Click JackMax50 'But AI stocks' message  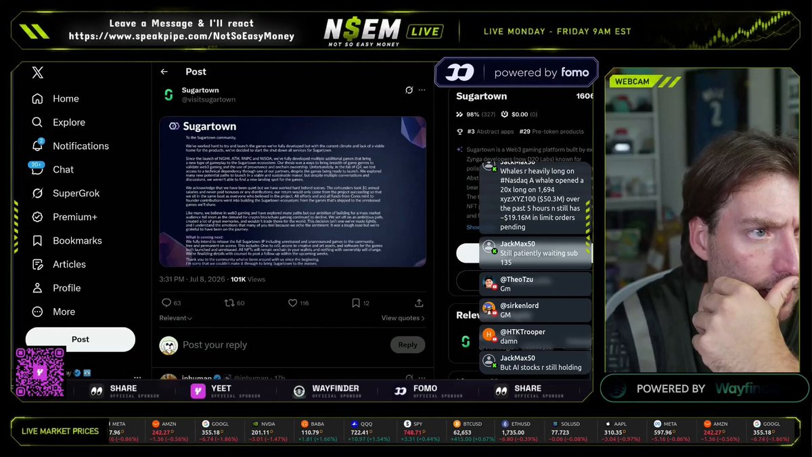[536, 362]
